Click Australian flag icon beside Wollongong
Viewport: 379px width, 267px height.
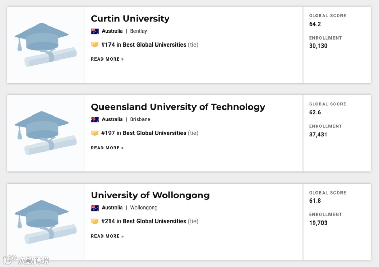click(x=95, y=208)
